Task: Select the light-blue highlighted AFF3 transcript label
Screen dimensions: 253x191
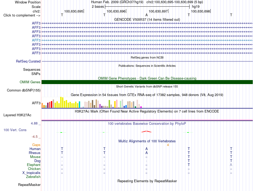Action: click(36, 40)
